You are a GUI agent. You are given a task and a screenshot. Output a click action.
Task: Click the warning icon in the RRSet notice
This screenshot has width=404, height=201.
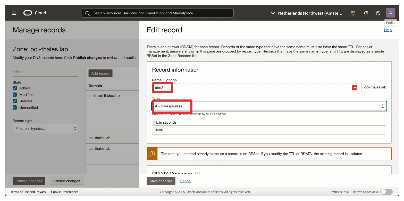[x=152, y=154]
